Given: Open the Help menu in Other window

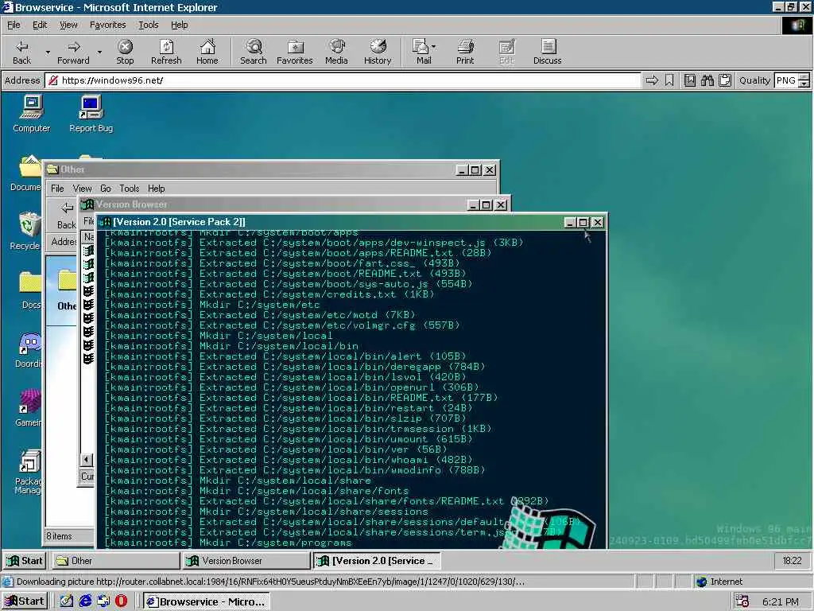Looking at the screenshot, I should (x=157, y=188).
